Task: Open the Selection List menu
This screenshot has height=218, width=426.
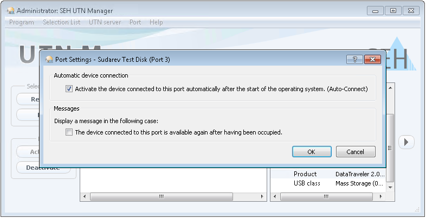Action: pyautogui.click(x=61, y=22)
